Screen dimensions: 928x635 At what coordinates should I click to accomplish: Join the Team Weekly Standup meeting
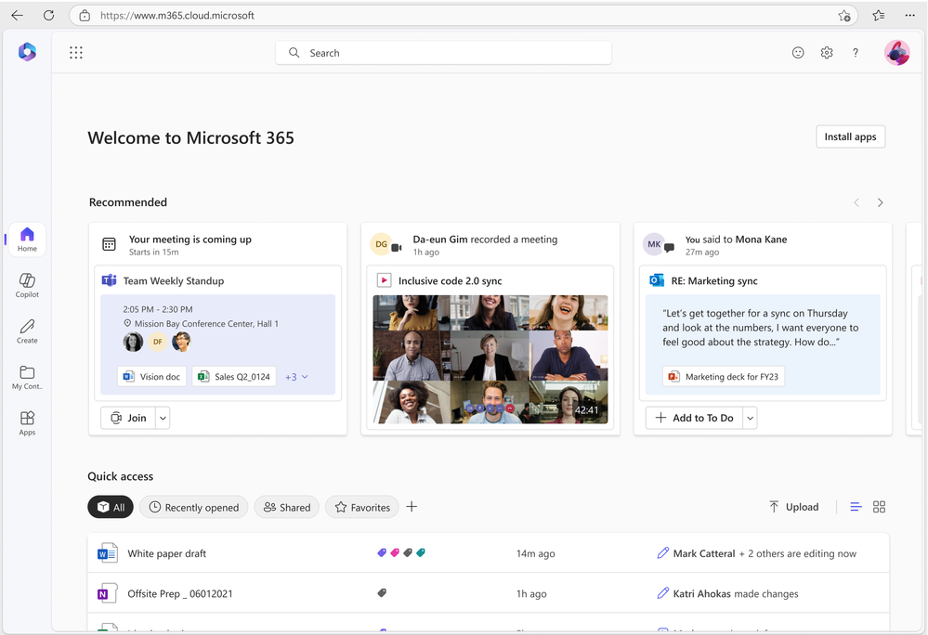click(128, 418)
